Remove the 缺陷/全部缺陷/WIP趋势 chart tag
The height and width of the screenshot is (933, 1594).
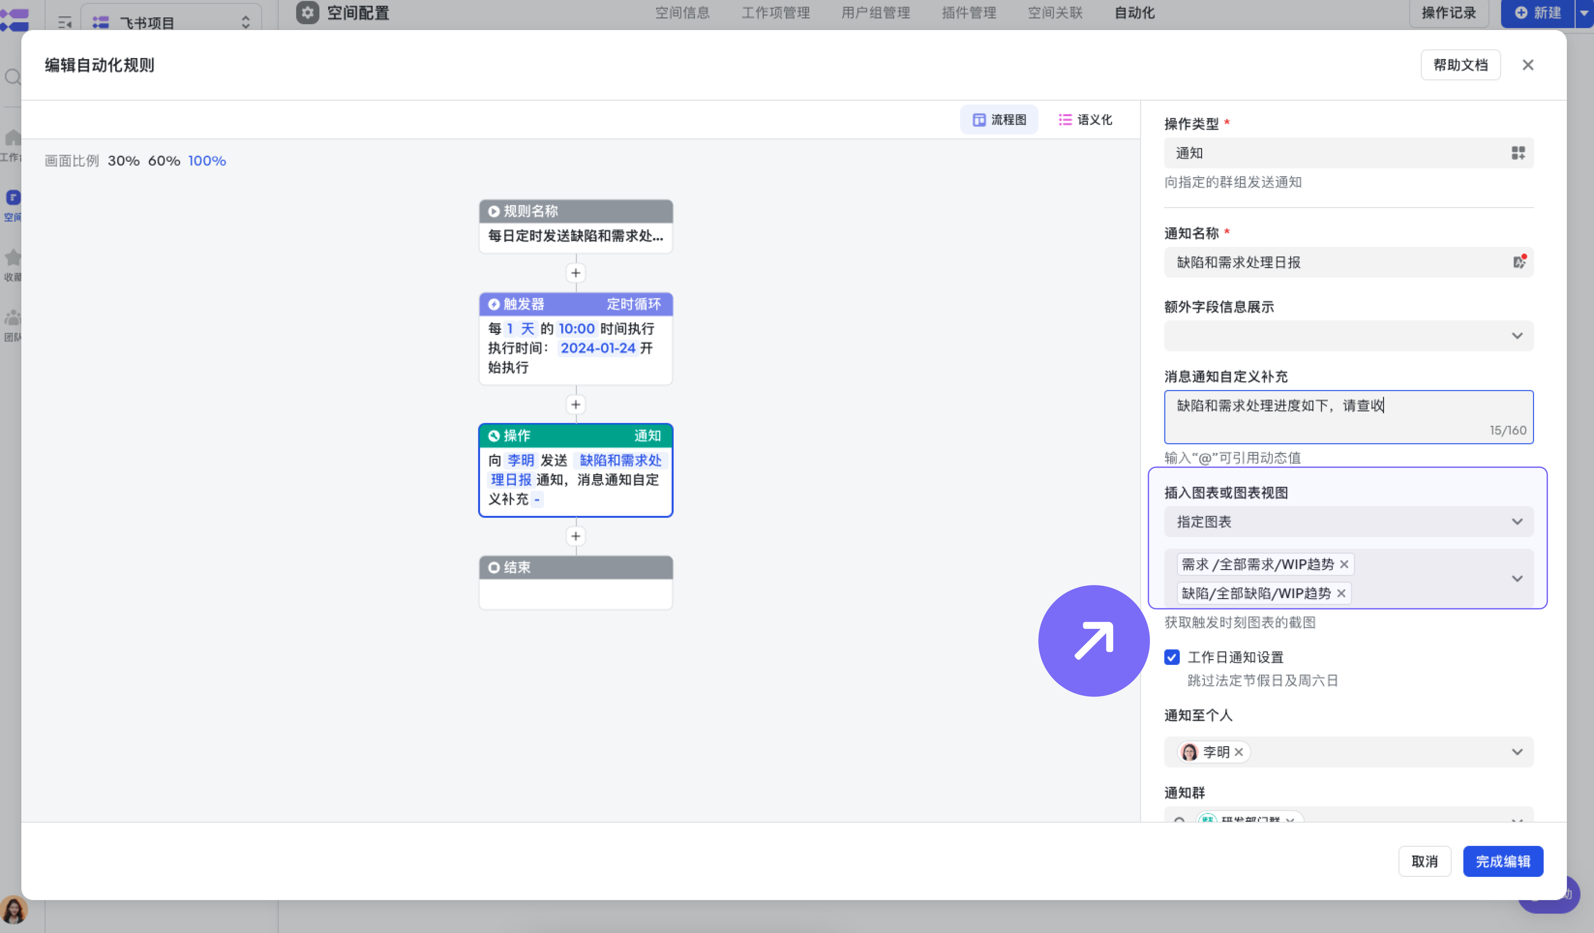pos(1341,593)
